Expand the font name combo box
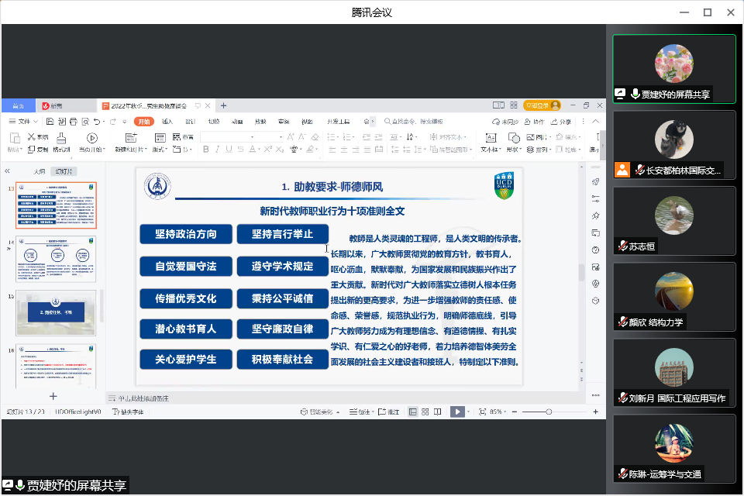This screenshot has height=496, width=744. click(x=253, y=137)
